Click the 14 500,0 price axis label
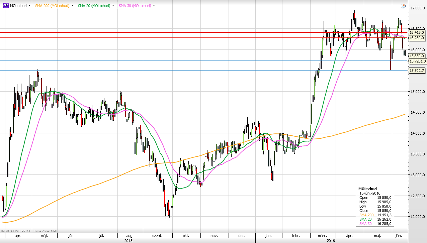Image resolution: width=427 pixels, height=243 pixels. [417, 112]
